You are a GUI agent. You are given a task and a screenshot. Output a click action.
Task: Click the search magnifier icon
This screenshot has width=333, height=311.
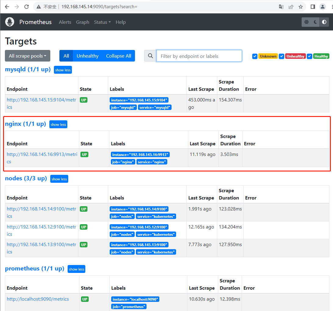[x=151, y=56]
